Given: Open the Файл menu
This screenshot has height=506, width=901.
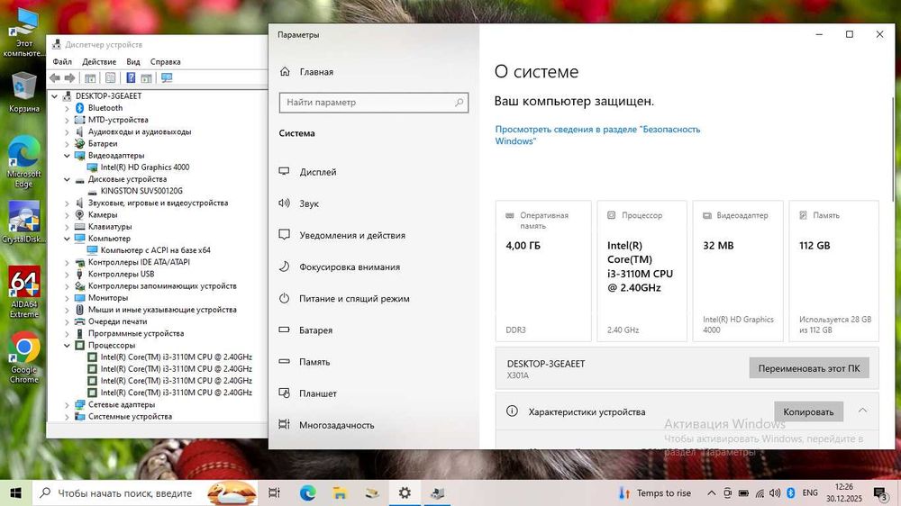Looking at the screenshot, I should [62, 61].
